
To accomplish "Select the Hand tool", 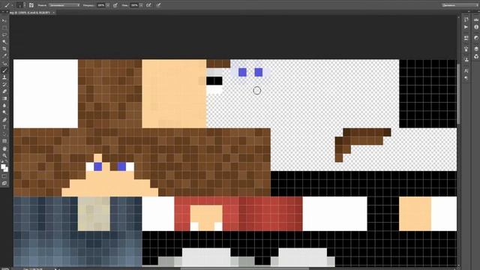I will pyautogui.click(x=4, y=148).
